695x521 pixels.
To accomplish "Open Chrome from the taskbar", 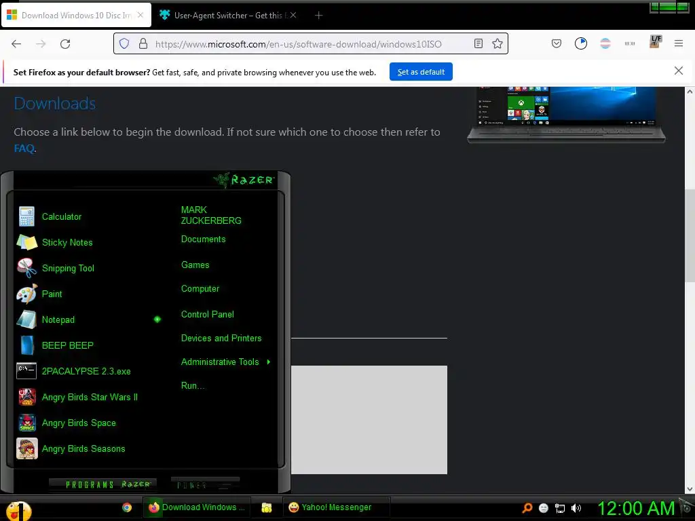I will (x=127, y=507).
